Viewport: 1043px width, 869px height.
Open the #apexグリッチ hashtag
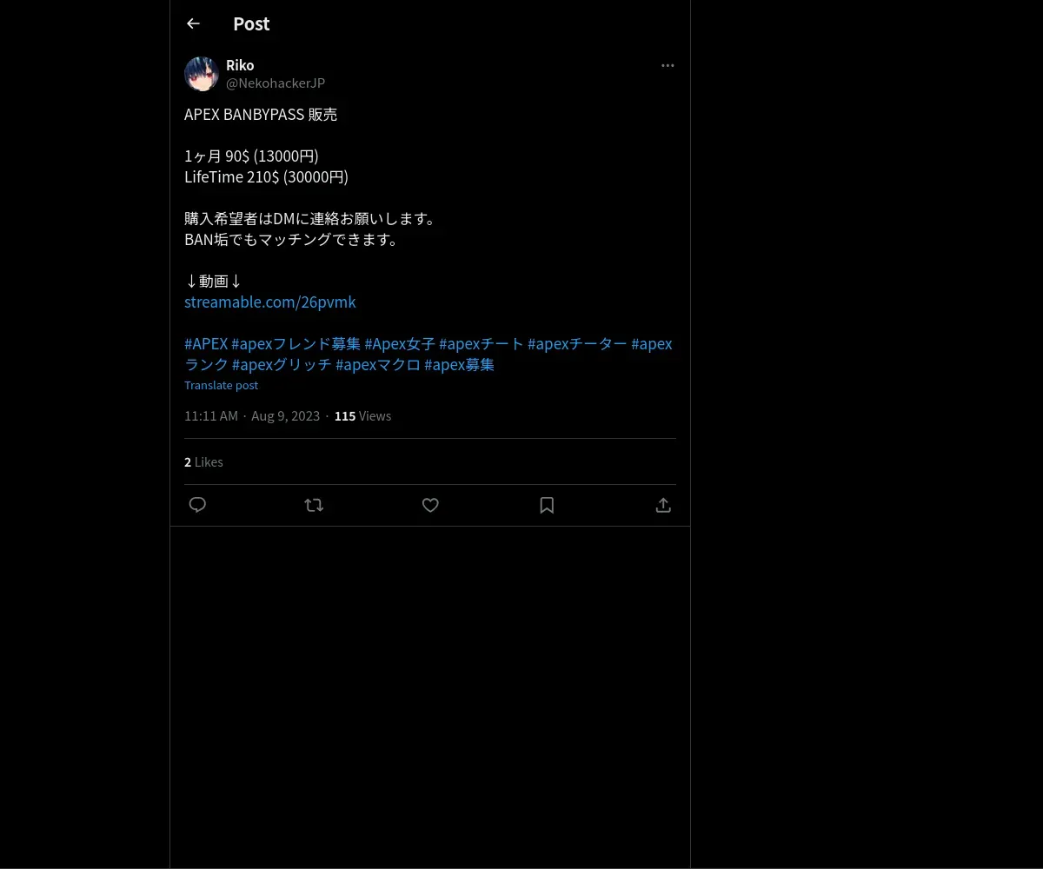(x=282, y=364)
